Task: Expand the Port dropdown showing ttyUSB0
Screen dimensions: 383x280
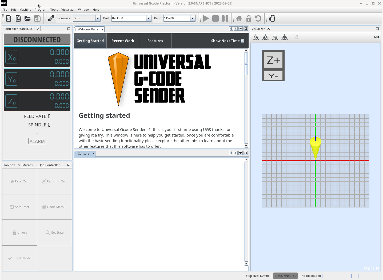Action: [149, 18]
